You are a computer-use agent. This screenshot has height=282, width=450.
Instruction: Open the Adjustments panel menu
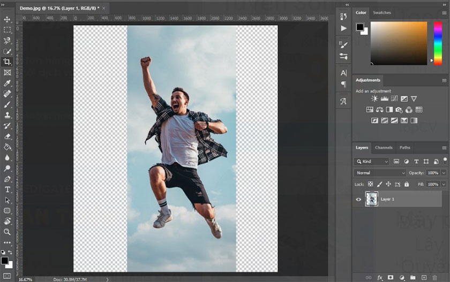444,80
